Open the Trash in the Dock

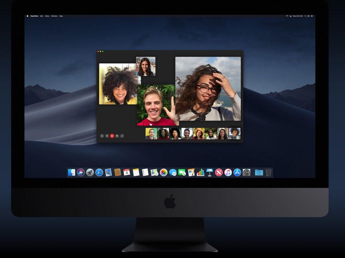(268, 172)
